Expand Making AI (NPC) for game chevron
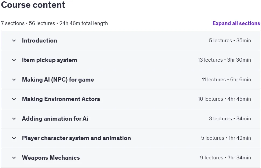 14,80
